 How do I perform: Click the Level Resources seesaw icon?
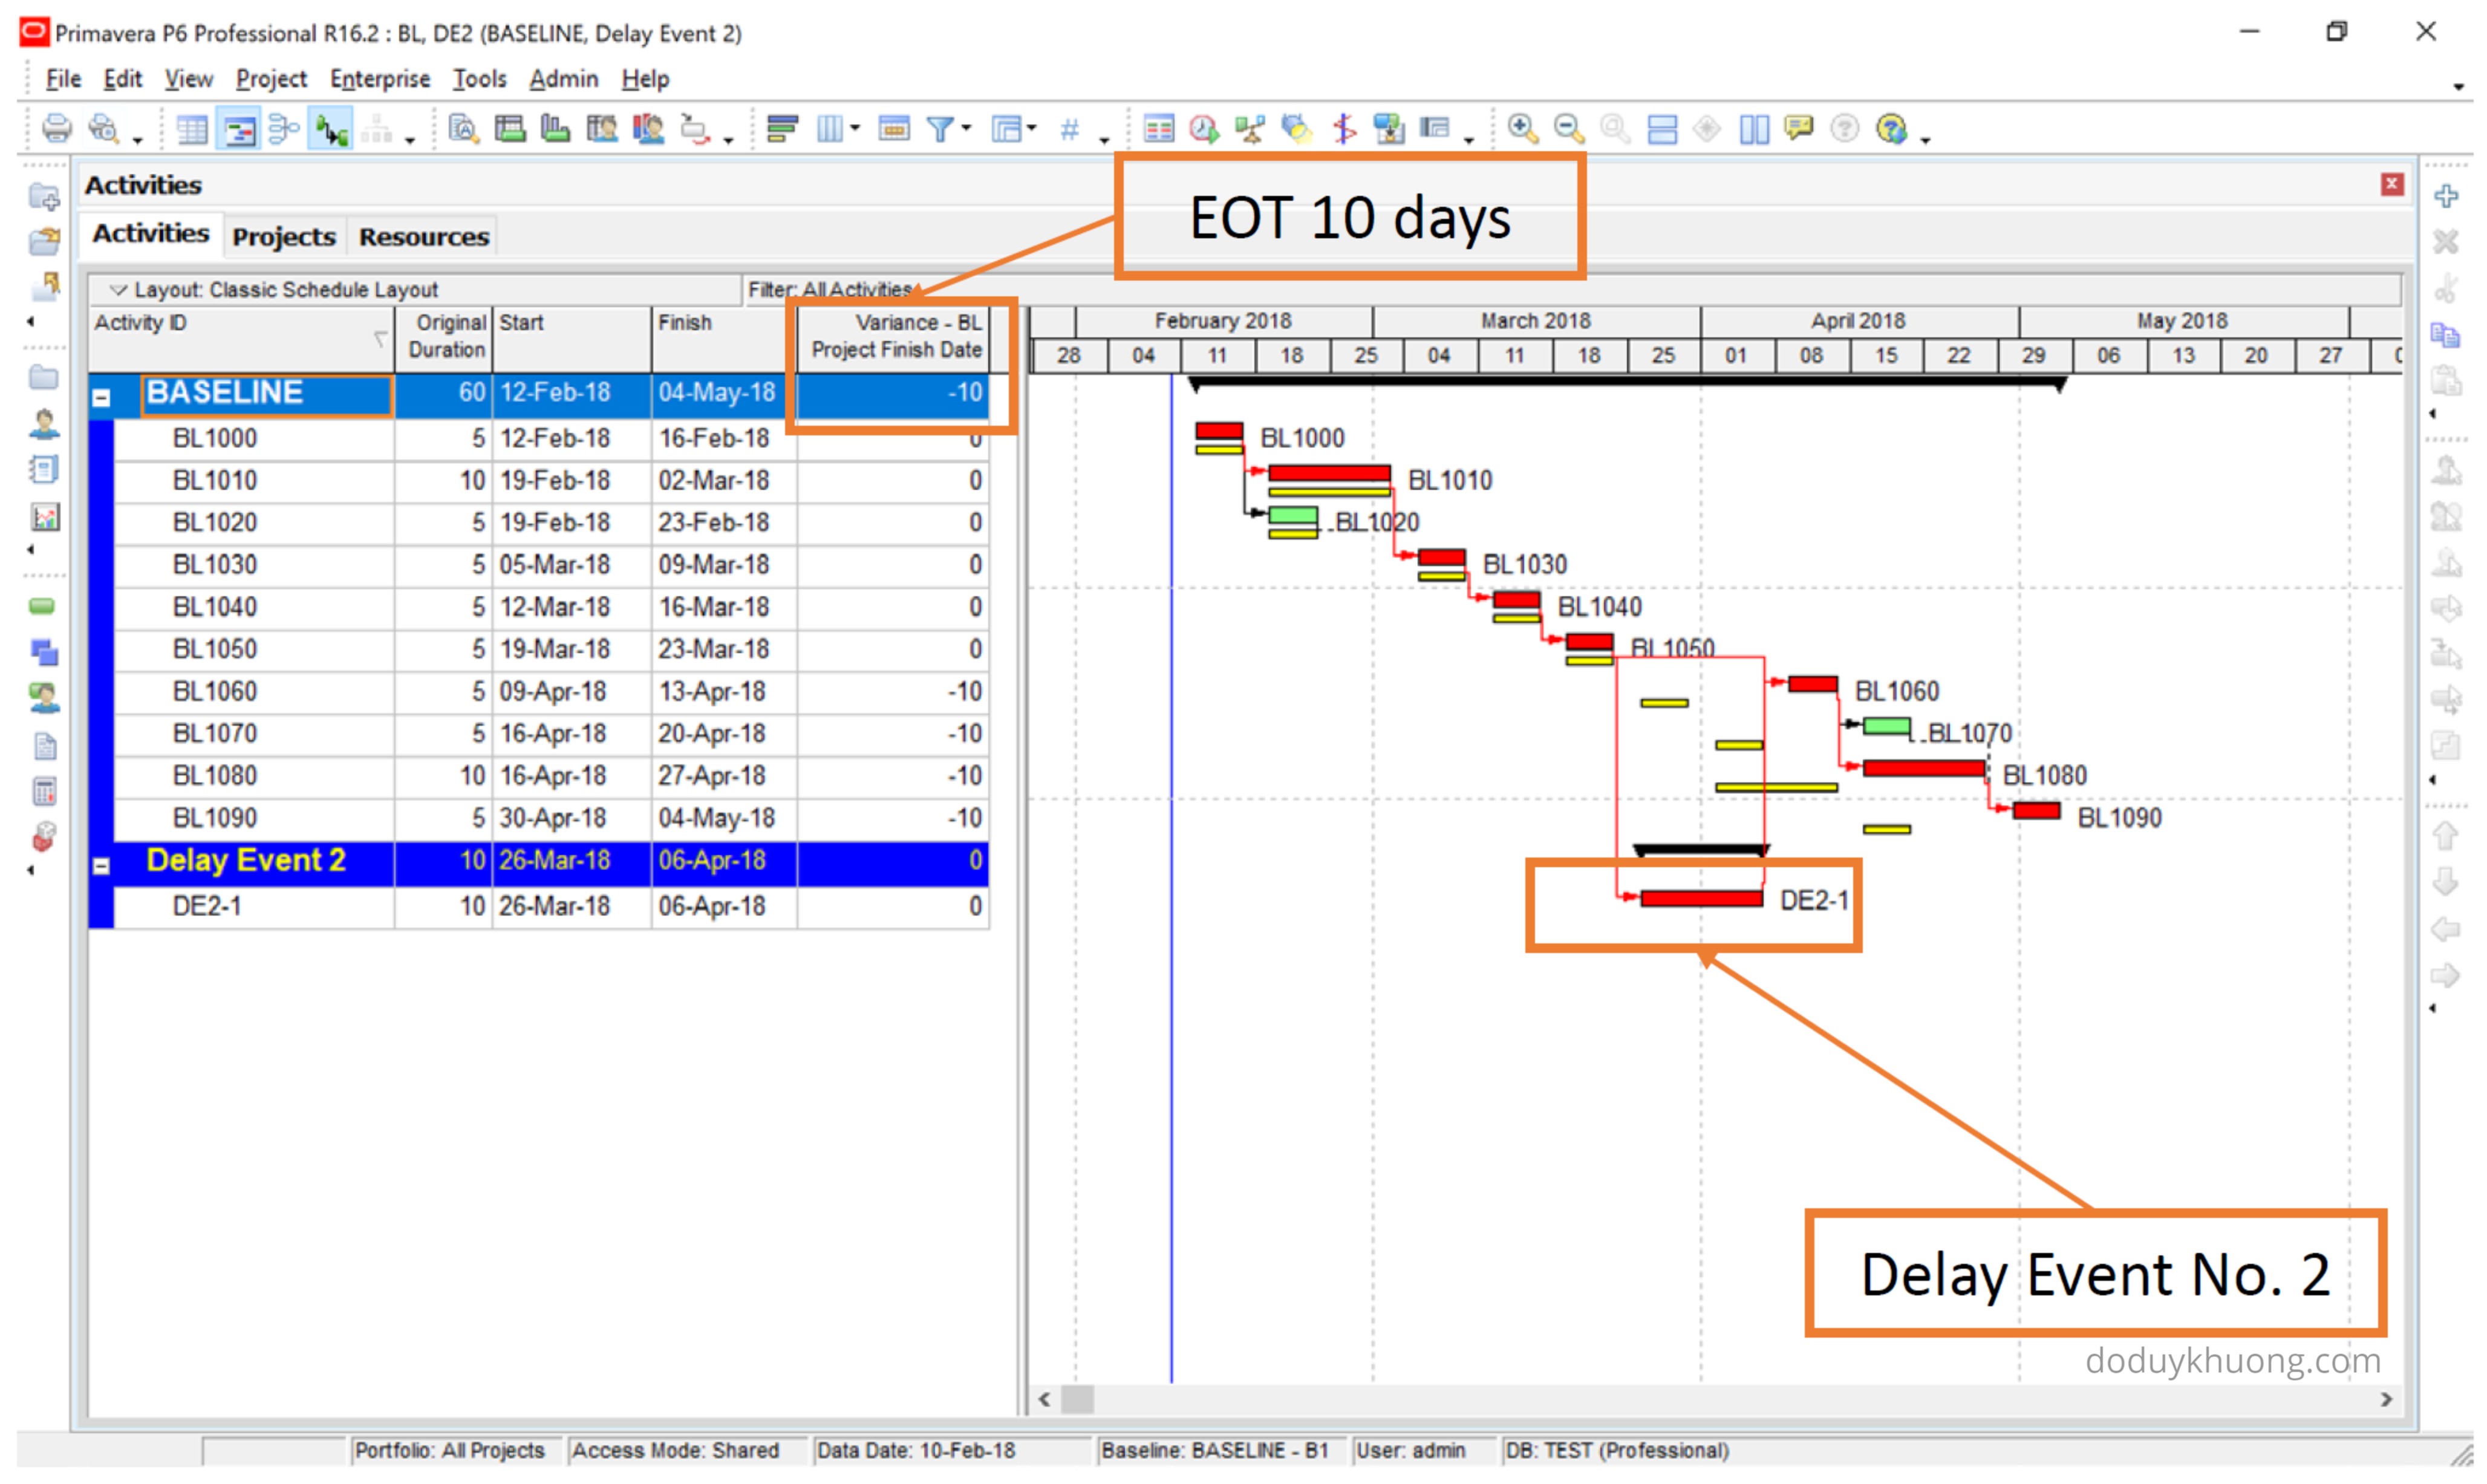click(1250, 129)
